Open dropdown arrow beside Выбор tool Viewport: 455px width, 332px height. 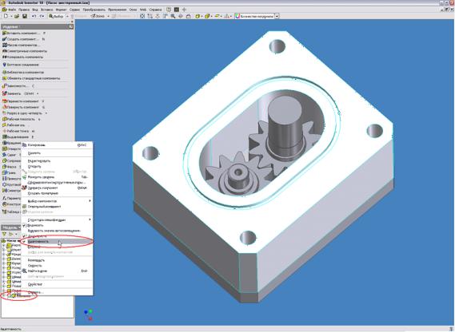click(67, 16)
